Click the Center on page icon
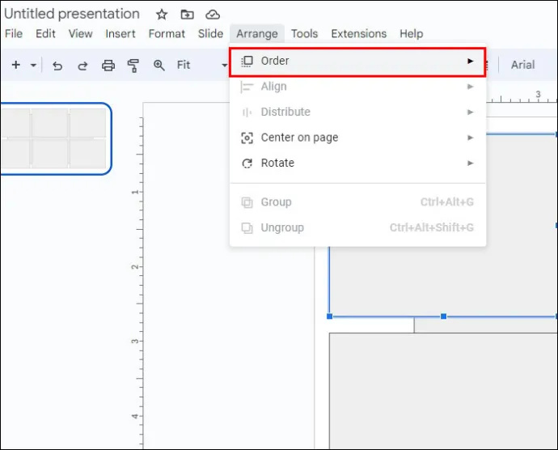 247,138
